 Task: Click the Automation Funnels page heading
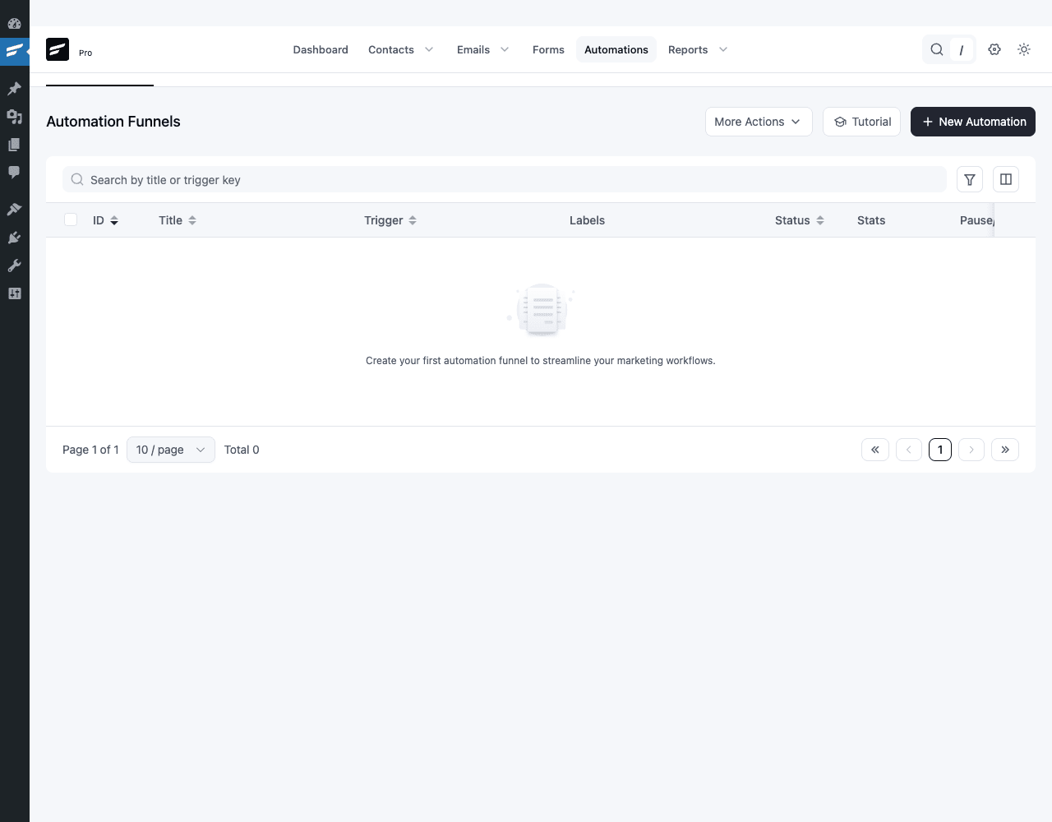[x=113, y=122]
